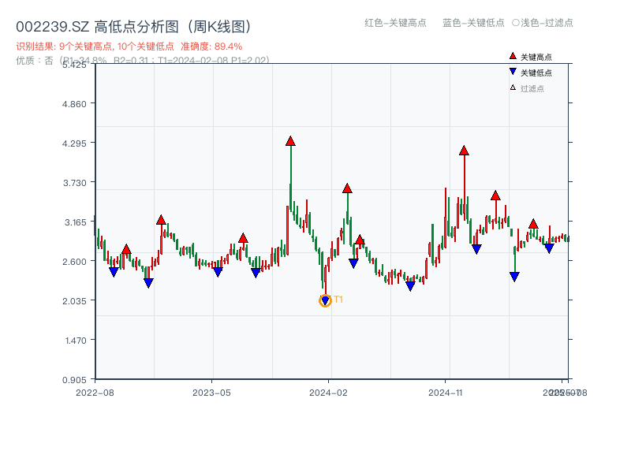Click the 0.905 y-axis label
Viewport: 631px width, 473px height.
pos(74,380)
